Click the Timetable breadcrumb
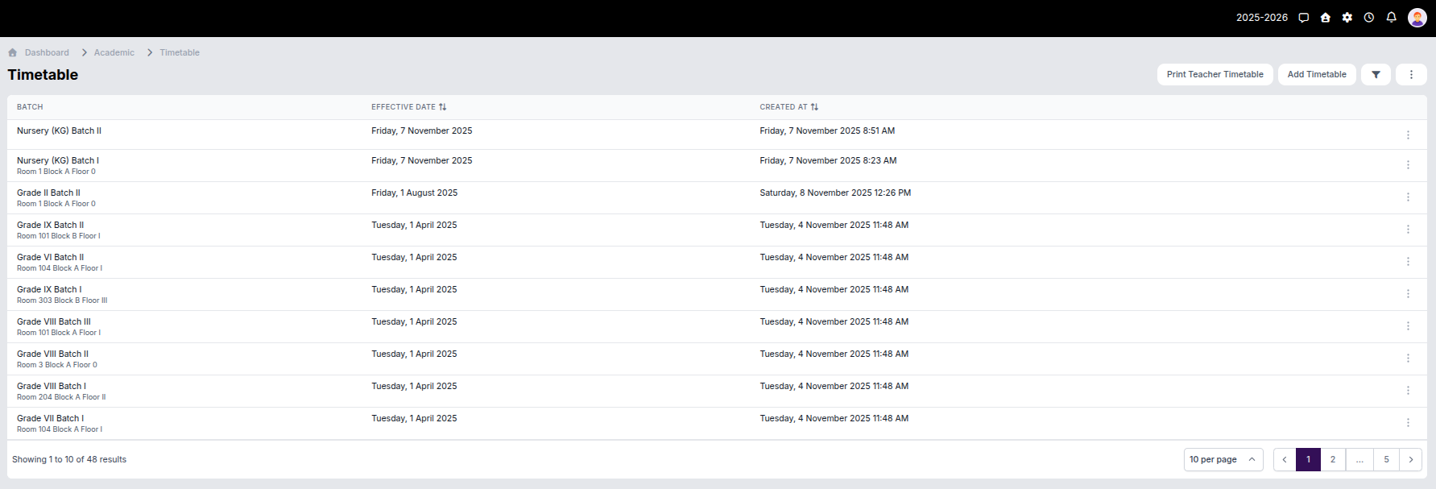The image size is (1436, 489). pos(180,52)
